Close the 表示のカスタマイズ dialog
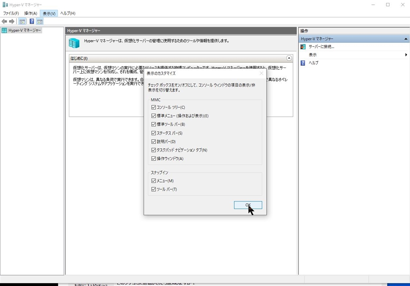 click(x=261, y=73)
